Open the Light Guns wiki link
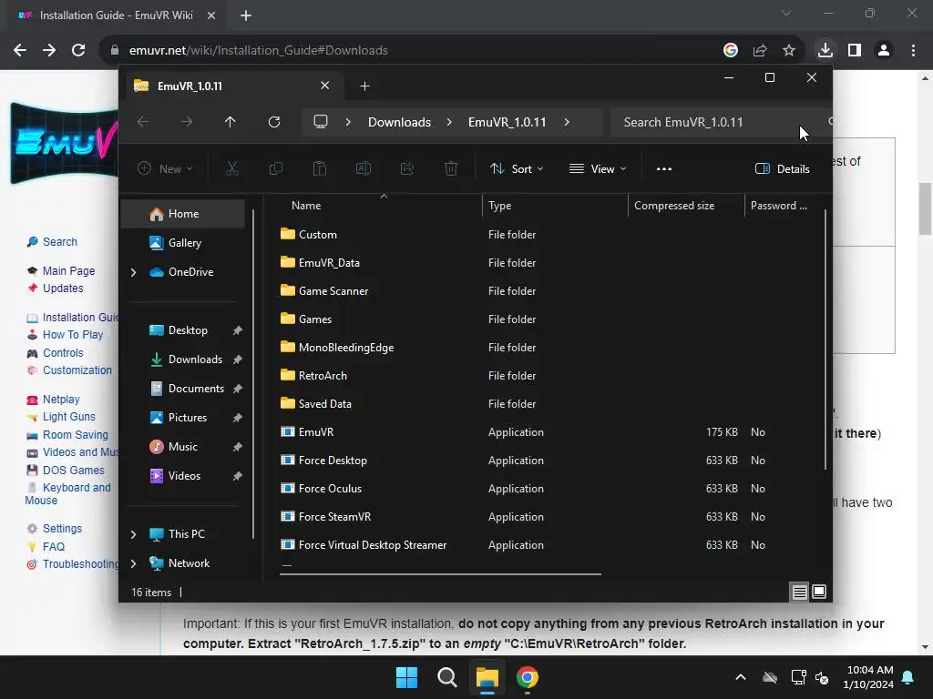Image resolution: width=933 pixels, height=699 pixels. (68, 417)
